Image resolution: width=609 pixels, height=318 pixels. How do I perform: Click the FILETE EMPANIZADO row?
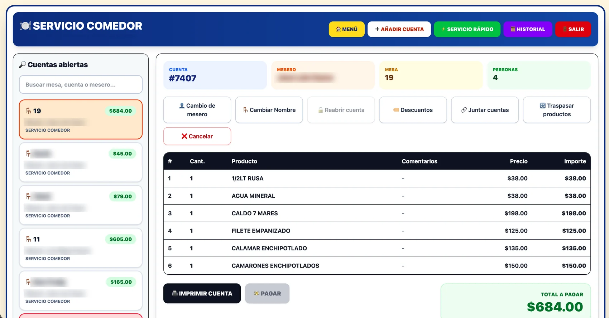[x=377, y=231]
